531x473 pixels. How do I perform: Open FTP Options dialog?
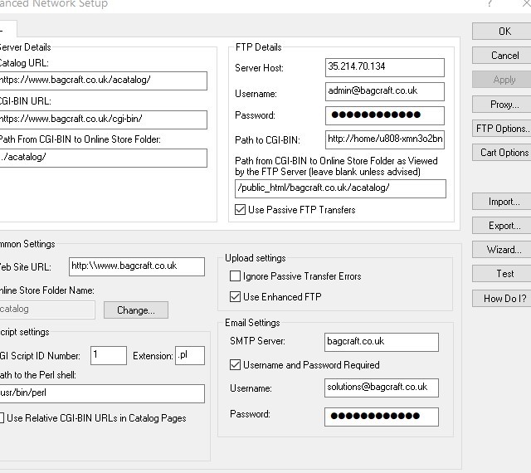(502, 129)
